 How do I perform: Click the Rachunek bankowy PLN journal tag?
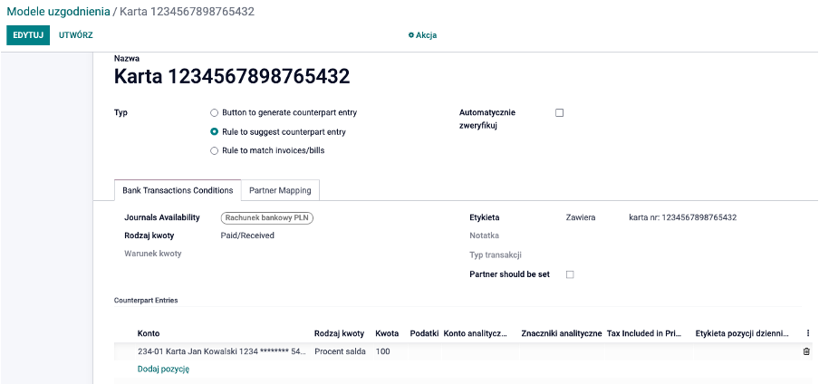point(267,218)
